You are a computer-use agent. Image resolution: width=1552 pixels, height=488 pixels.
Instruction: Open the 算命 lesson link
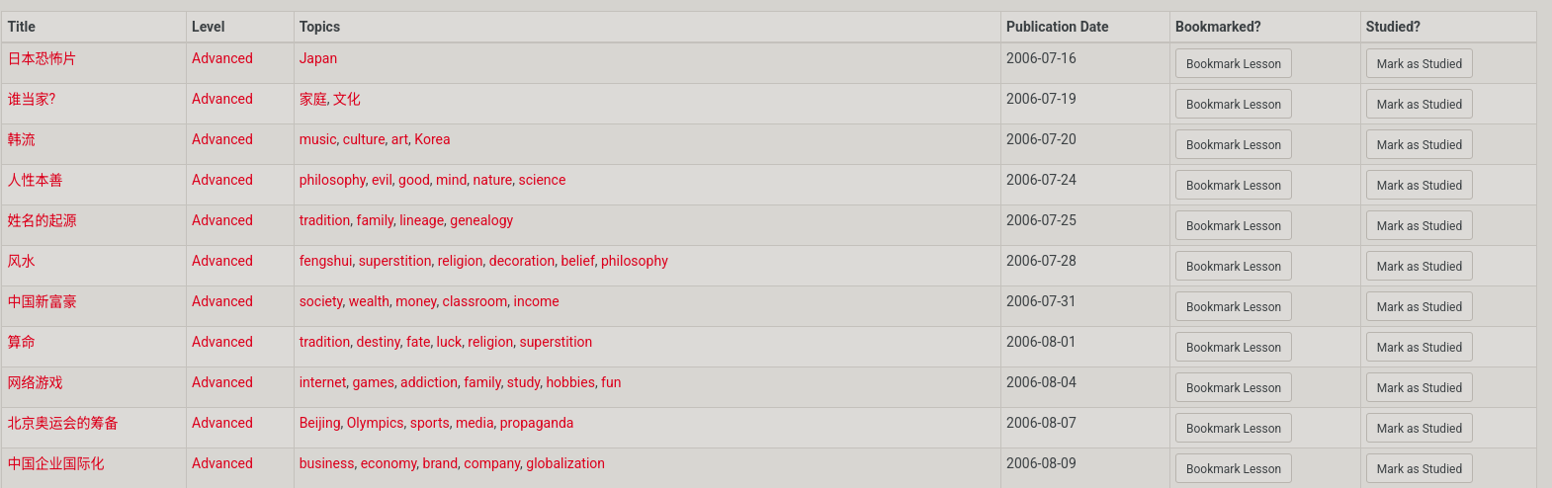coord(22,343)
